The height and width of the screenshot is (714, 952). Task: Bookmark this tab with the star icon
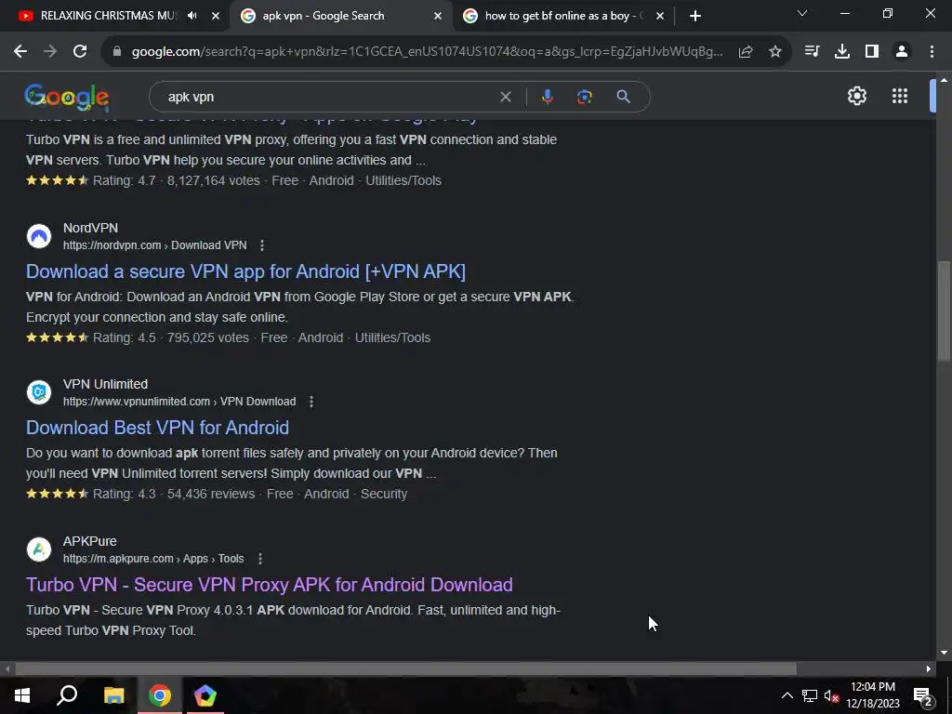775,52
